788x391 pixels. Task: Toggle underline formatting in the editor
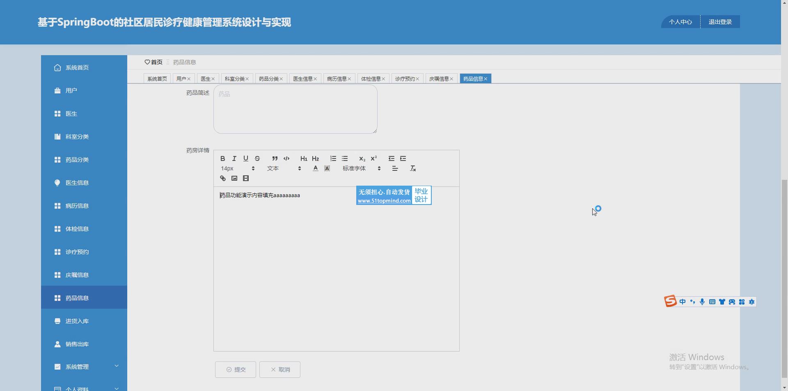pyautogui.click(x=245, y=159)
